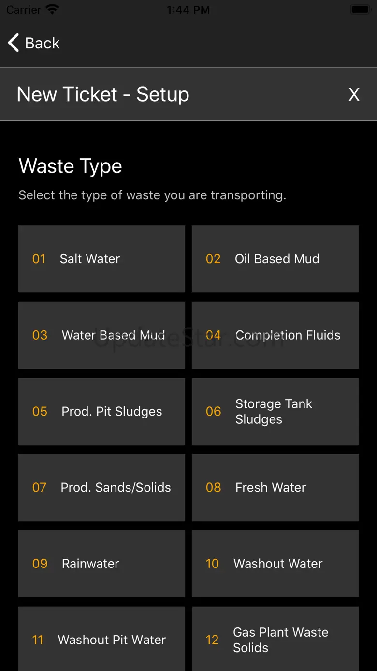
Task: Close the New Ticket setup with X
Action: click(x=354, y=94)
